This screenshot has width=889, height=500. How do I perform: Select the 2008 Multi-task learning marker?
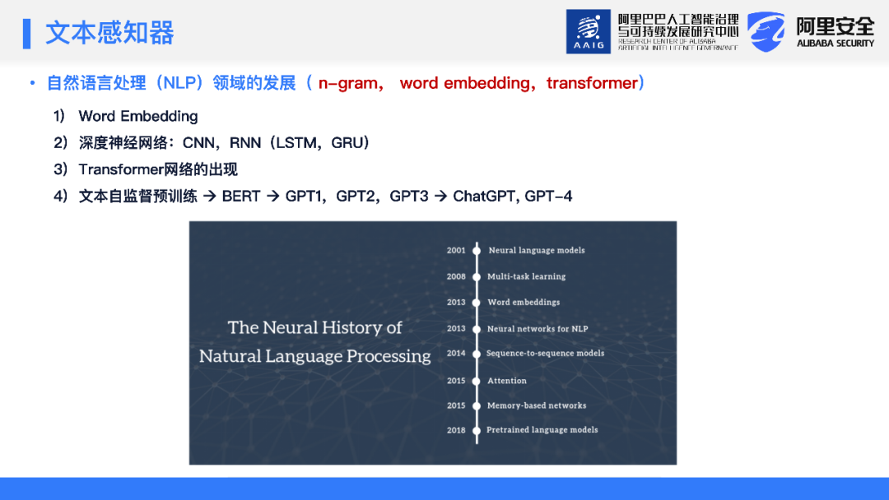477,277
